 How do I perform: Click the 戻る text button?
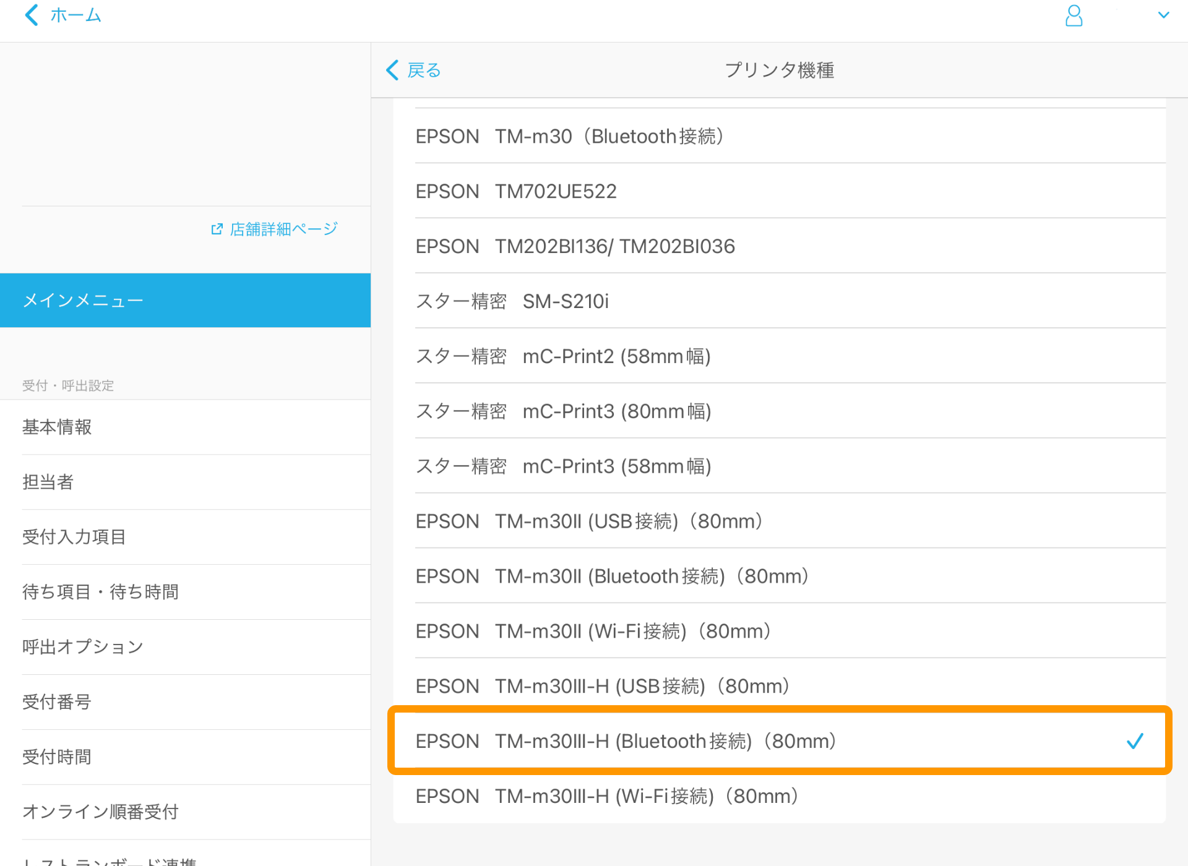click(x=424, y=70)
